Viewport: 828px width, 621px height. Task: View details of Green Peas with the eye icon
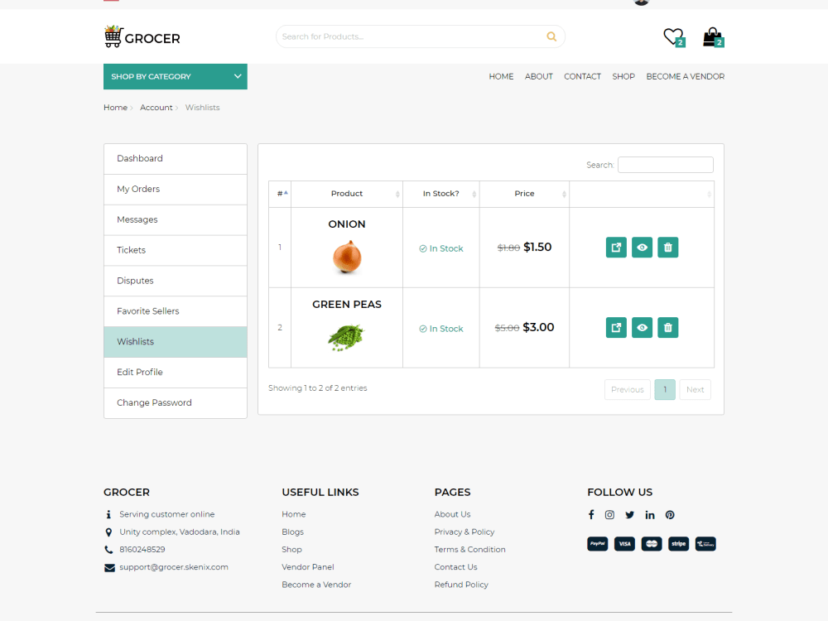coord(642,327)
